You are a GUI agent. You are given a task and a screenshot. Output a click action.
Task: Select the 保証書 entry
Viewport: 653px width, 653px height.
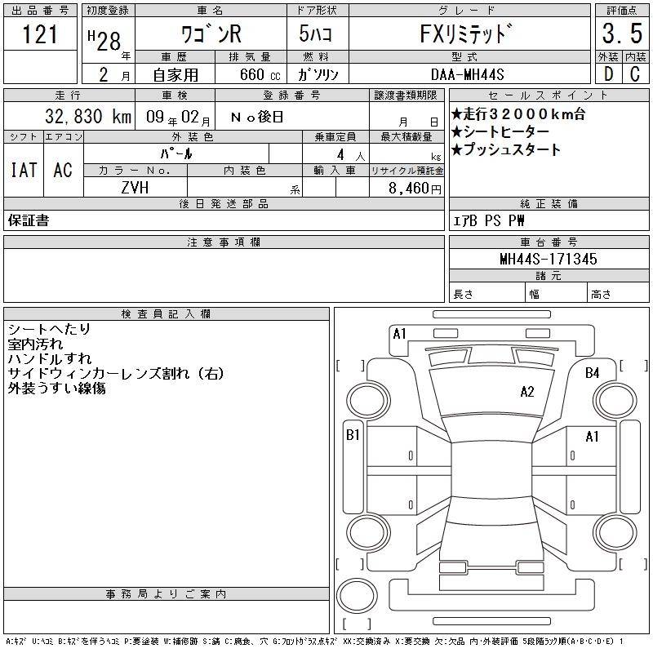coord(29,220)
